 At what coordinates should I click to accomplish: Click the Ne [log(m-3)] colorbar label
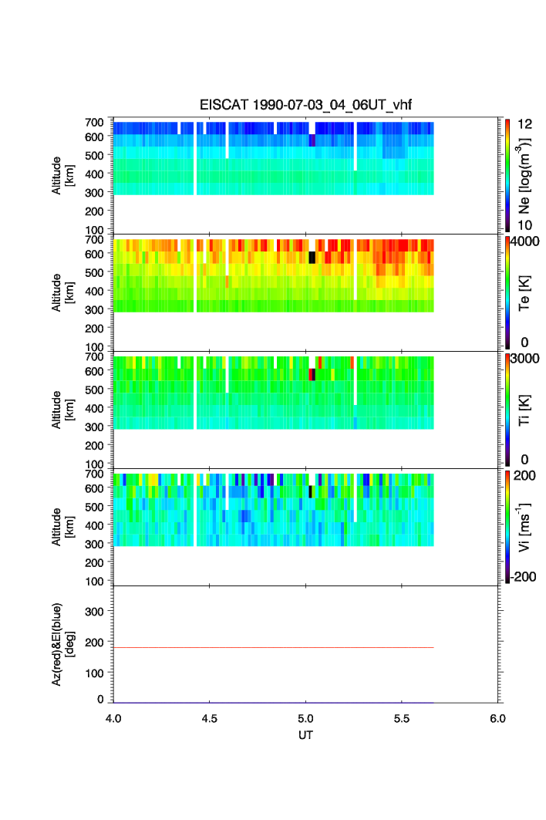pyautogui.click(x=524, y=176)
